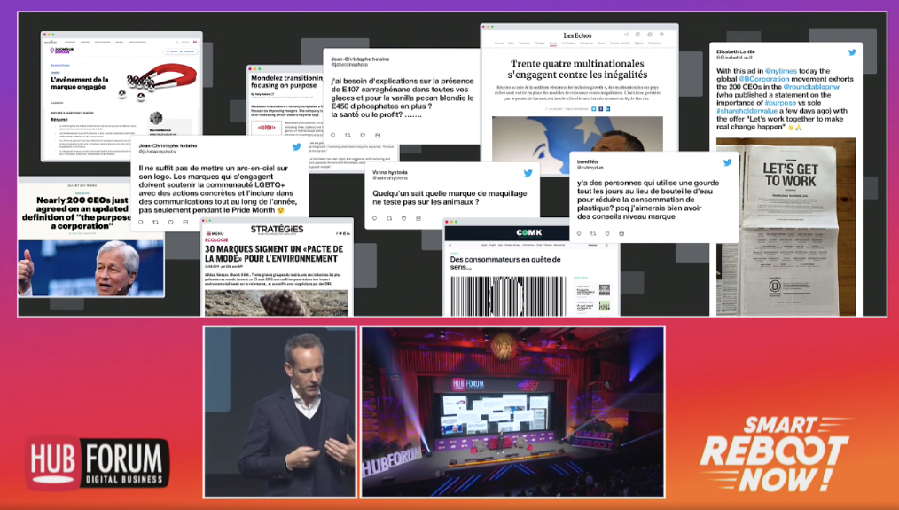This screenshot has height=510, width=899.
Task: Select the wide stage view video feed
Action: (x=512, y=411)
